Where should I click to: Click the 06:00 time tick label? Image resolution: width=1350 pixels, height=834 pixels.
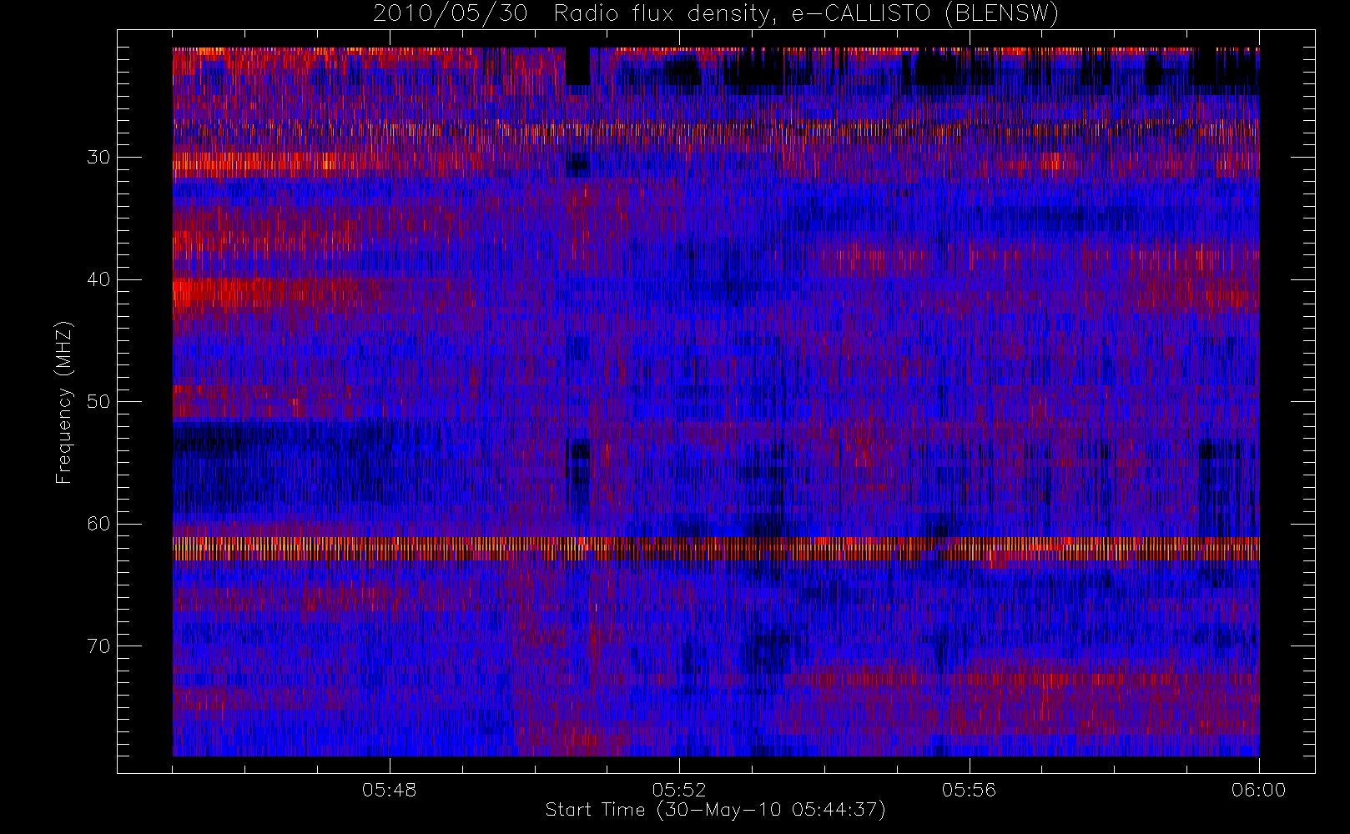click(x=1258, y=790)
